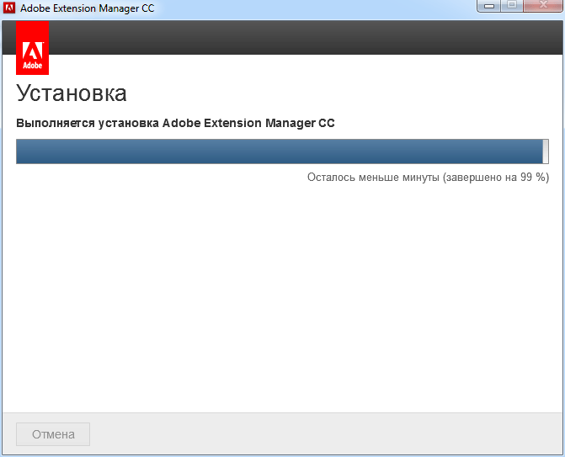This screenshot has width=565, height=457.
Task: Click the Adobe logo in the header
Action: (x=33, y=47)
